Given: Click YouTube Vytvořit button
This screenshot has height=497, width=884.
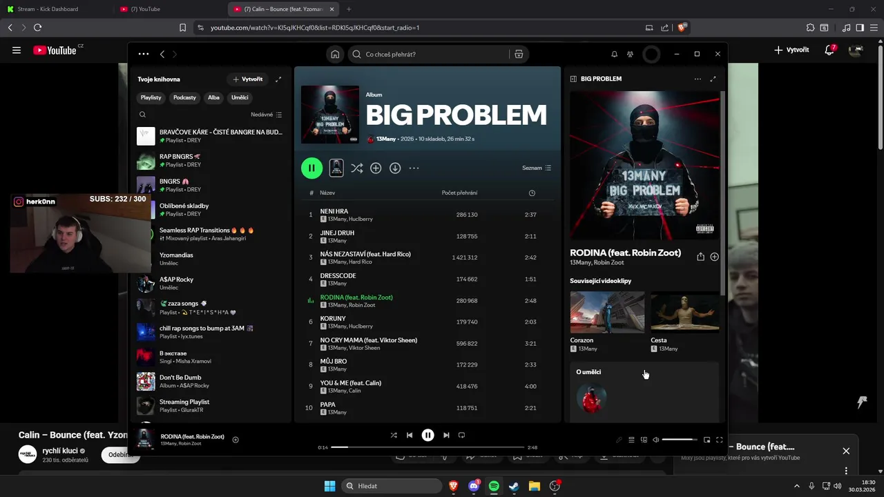Looking at the screenshot, I should [x=791, y=50].
